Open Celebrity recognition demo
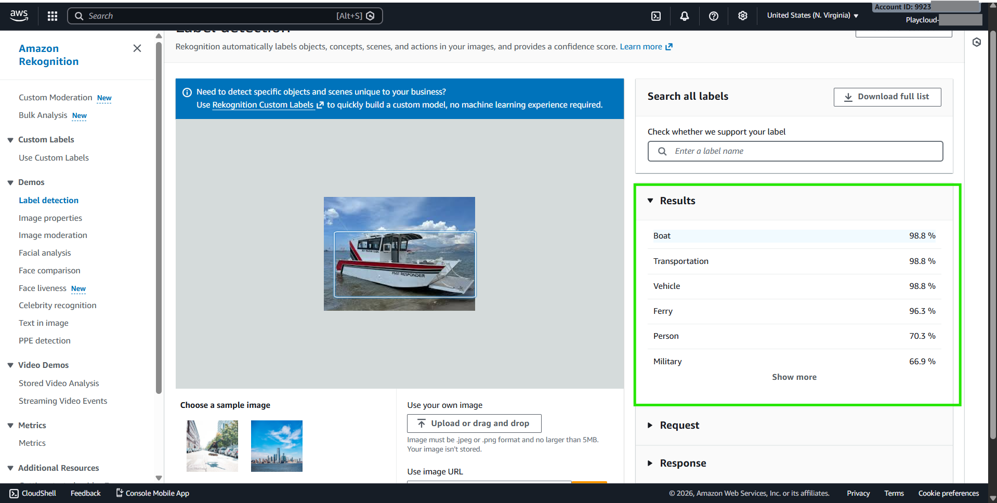The width and height of the screenshot is (997, 503). (58, 306)
